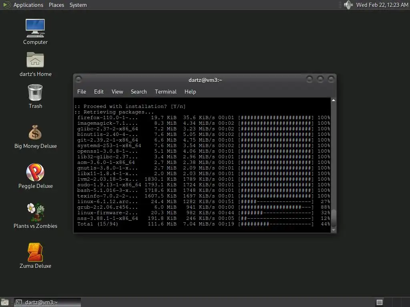Click the terminal scrollbar up arrow

click(334, 100)
